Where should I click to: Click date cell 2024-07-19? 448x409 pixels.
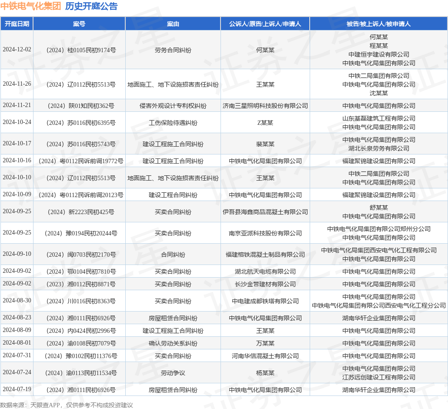(17, 389)
